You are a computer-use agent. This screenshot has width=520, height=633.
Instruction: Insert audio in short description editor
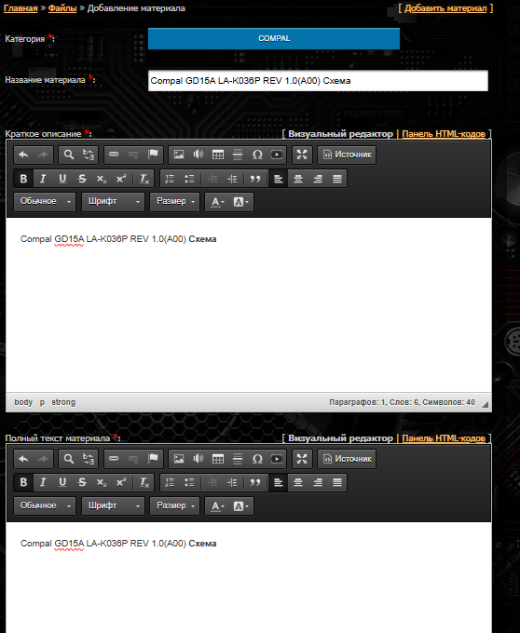[x=198, y=155]
